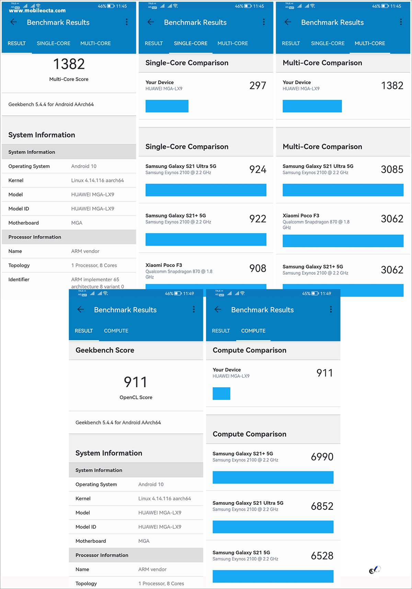
Task: Open three-dot menu on the 1382 Multi-Core Score screen
Action: (x=127, y=22)
